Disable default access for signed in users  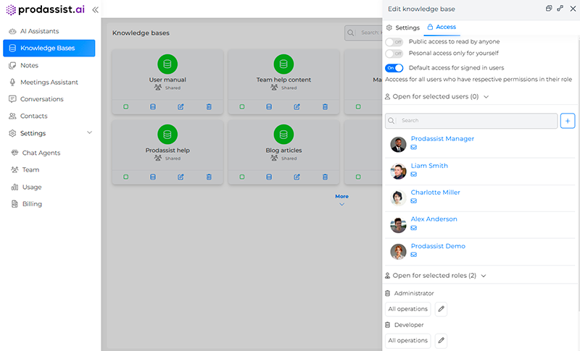point(394,67)
